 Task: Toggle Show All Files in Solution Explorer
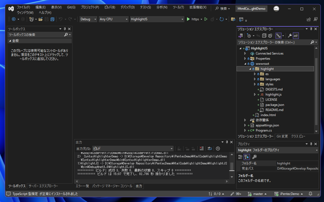[270, 36]
